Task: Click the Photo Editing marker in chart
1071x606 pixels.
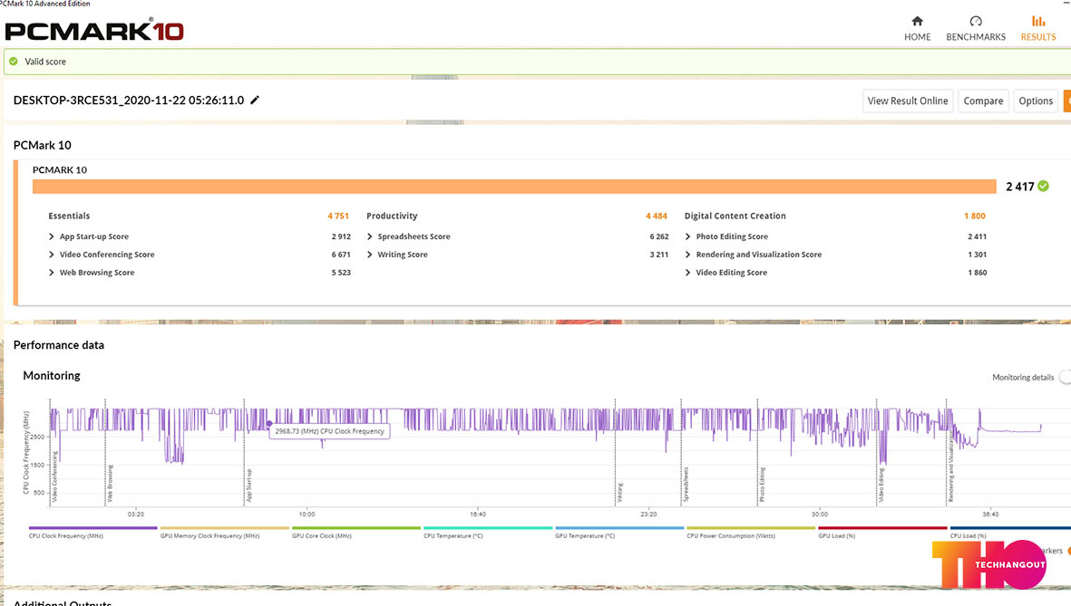Action: point(763,485)
